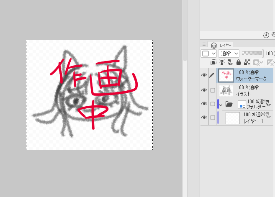
Task: Open the 通常 blending mode dropdown
Action: click(x=229, y=53)
